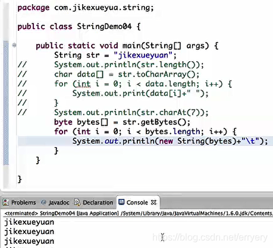Collapse the main method fold marker
Screen dimensions: 273x248
coord(14,45)
